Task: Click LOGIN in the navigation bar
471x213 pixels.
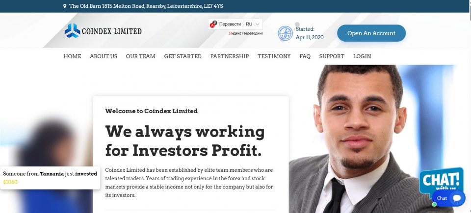Action: [x=362, y=56]
